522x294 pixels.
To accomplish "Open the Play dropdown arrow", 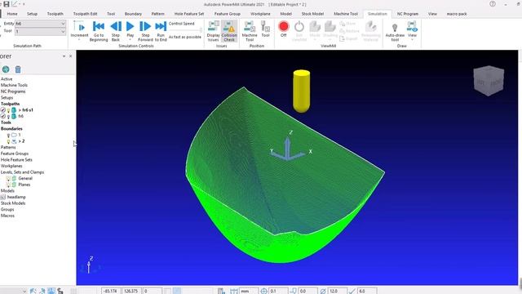I will tap(130, 40).
